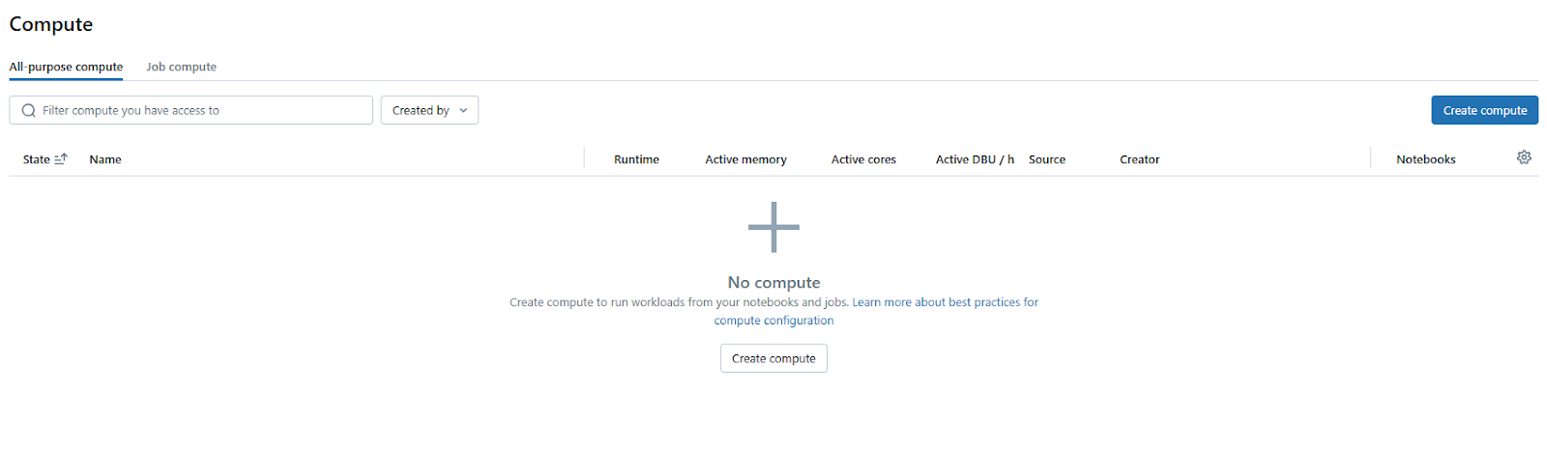The height and width of the screenshot is (449, 1547).
Task: Click the outlined Create compute button below message
Action: pos(773,358)
